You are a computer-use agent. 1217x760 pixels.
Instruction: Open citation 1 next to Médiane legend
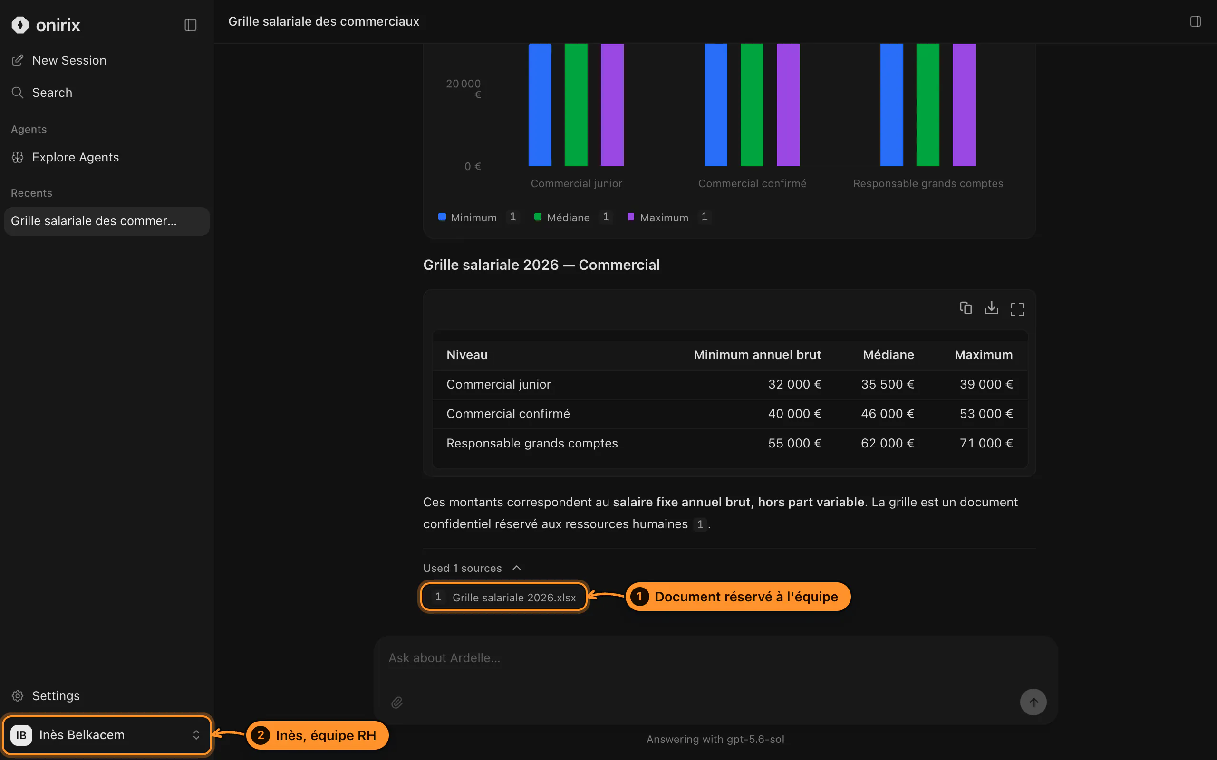(x=606, y=217)
